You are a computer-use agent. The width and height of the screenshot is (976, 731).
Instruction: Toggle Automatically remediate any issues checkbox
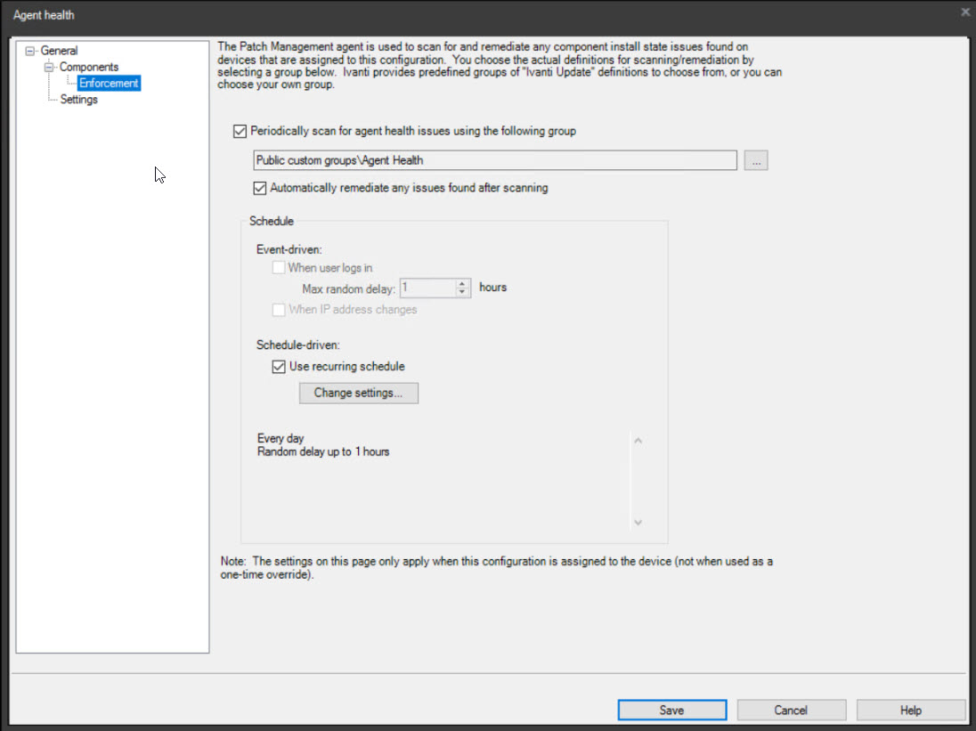coord(260,189)
